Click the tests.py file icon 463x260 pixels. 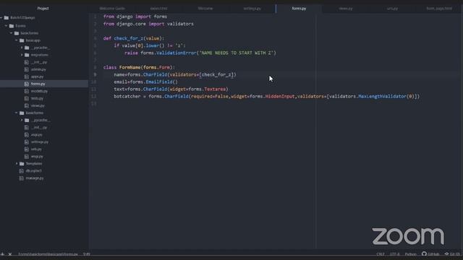pyautogui.click(x=27, y=98)
